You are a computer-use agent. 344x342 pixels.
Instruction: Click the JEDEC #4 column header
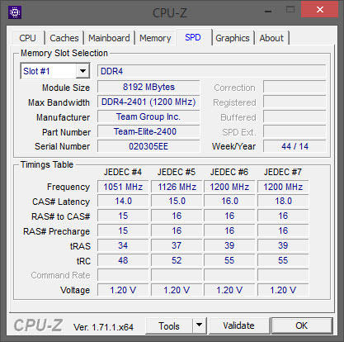pyautogui.click(x=123, y=172)
